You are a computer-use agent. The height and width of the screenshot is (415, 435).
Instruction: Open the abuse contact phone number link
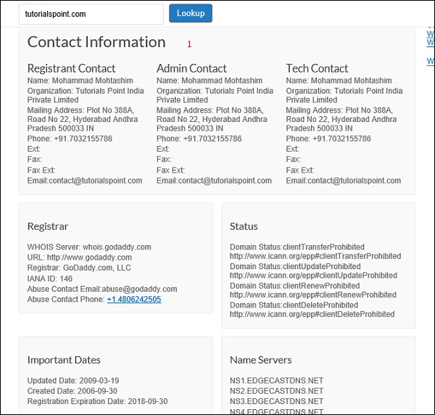(134, 300)
